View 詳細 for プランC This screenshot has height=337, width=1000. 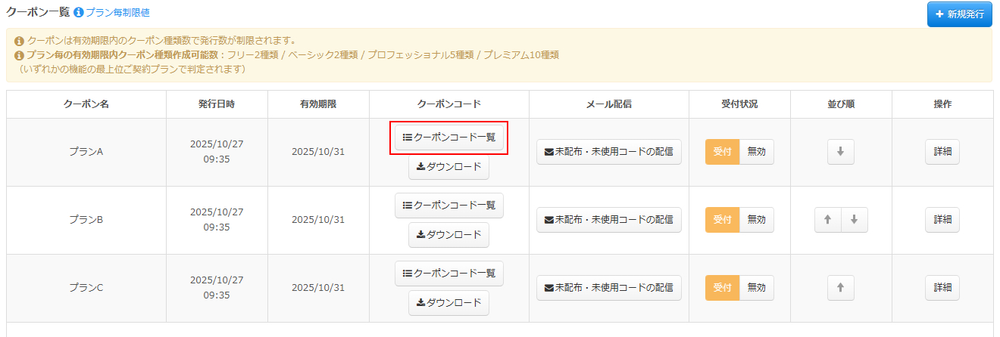(x=942, y=288)
